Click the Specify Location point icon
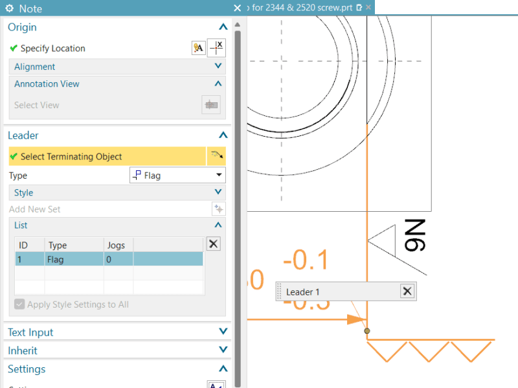 216,48
